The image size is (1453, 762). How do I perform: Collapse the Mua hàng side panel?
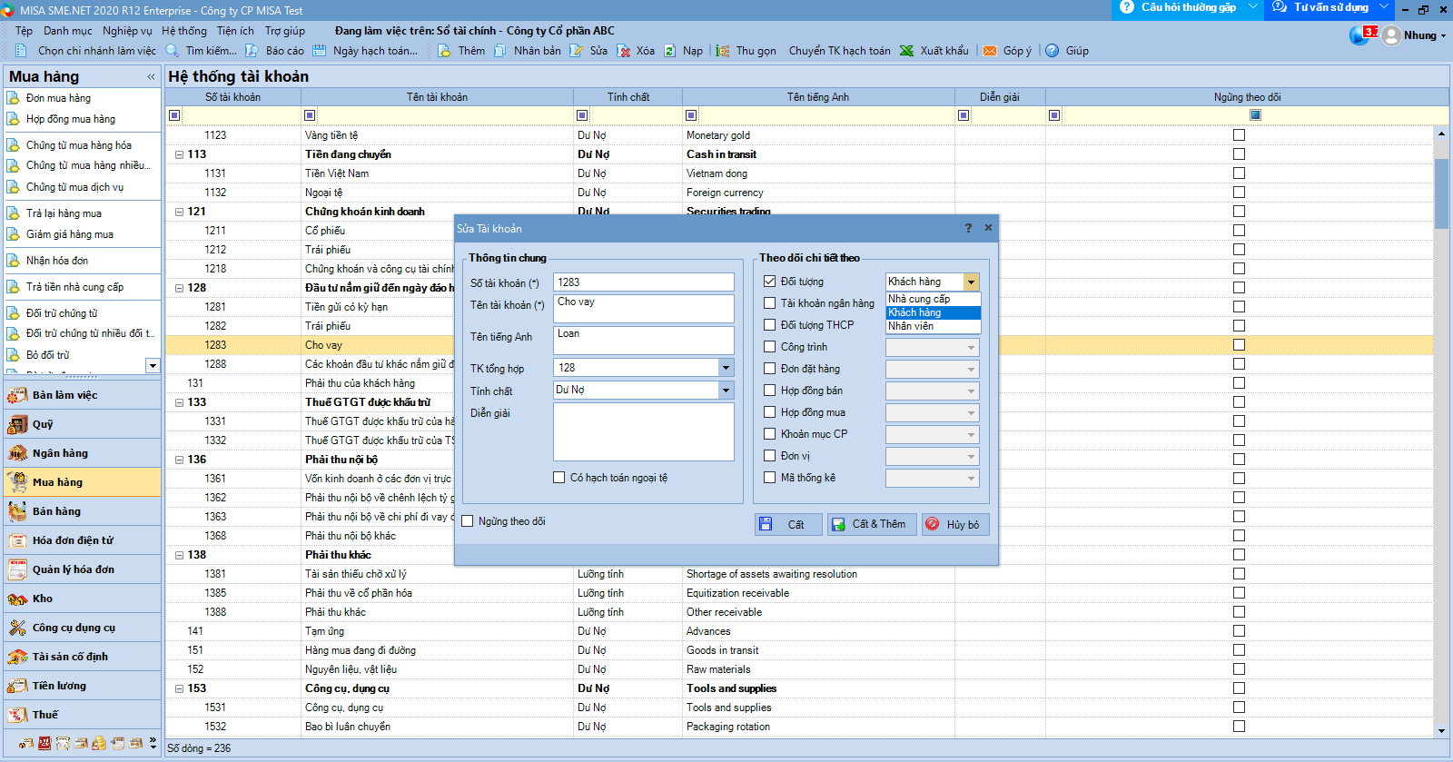(151, 77)
